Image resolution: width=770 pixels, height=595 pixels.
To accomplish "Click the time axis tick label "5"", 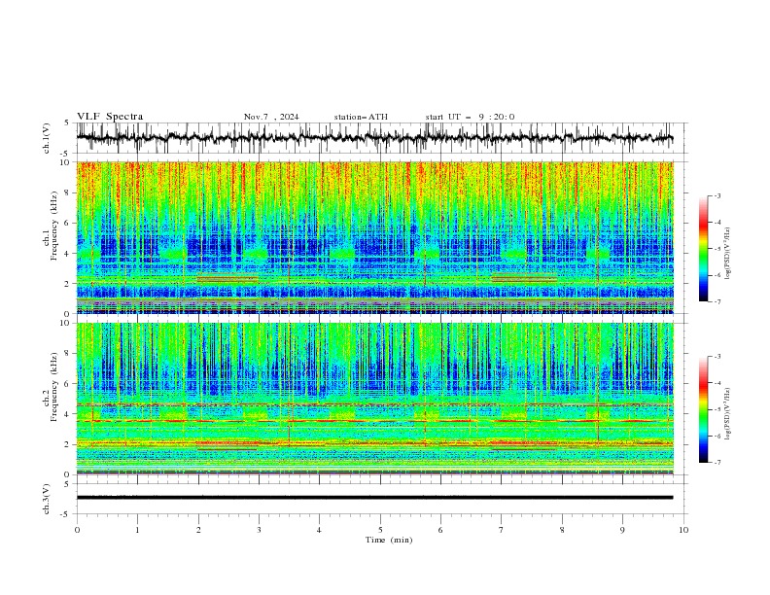I will tap(380, 530).
